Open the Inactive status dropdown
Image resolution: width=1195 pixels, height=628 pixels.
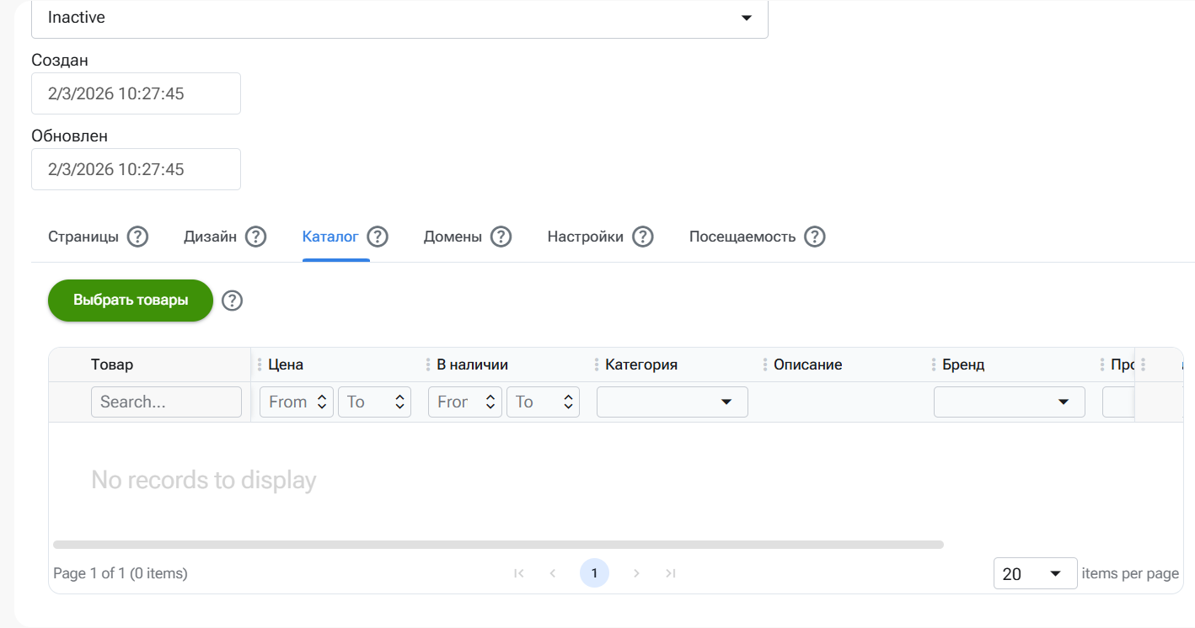[399, 18]
